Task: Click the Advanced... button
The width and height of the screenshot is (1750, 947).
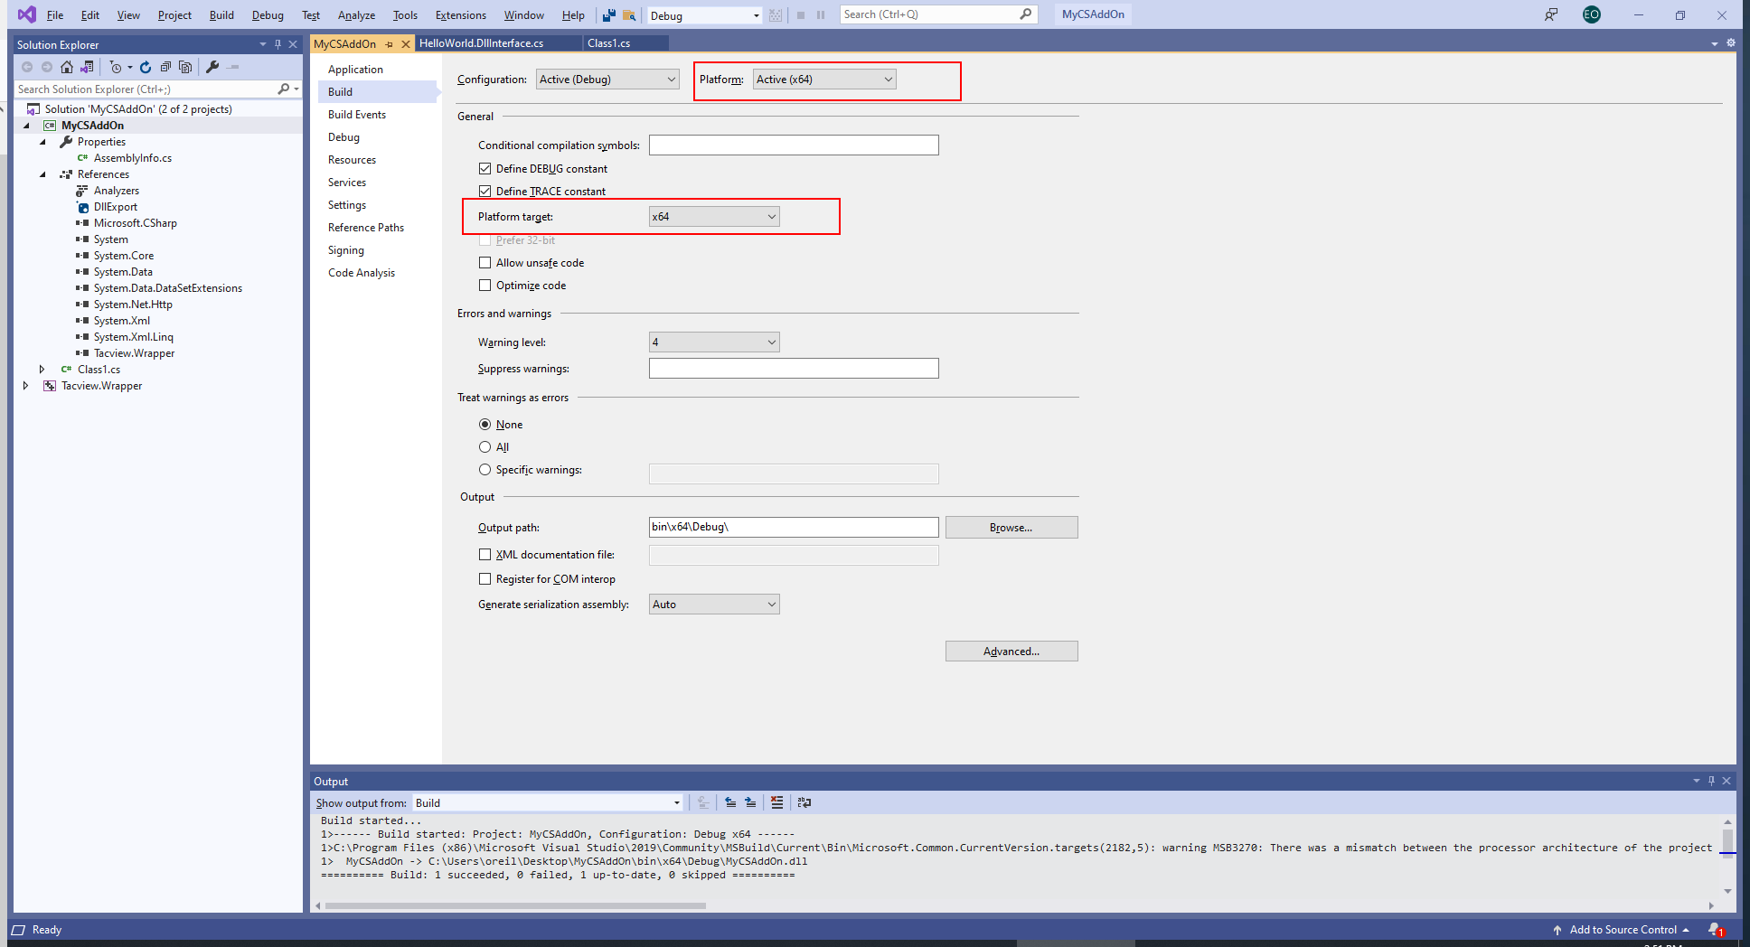Action: pos(1011,652)
